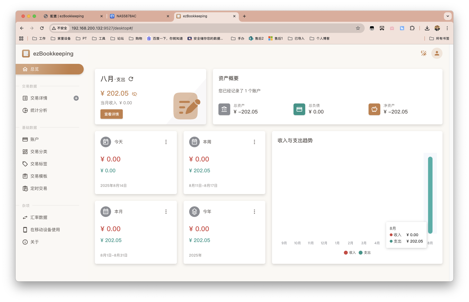Select 总览 in the navigation menu
The image size is (469, 302).
tap(34, 69)
